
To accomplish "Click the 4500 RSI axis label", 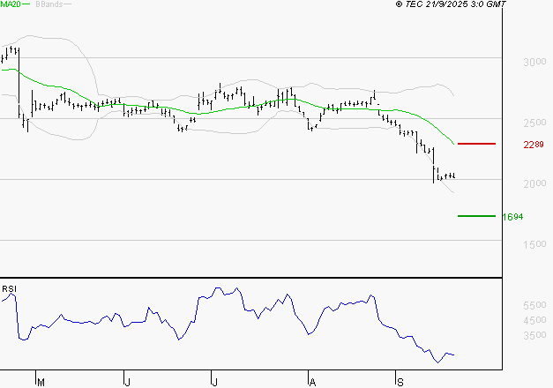I will coord(534,320).
